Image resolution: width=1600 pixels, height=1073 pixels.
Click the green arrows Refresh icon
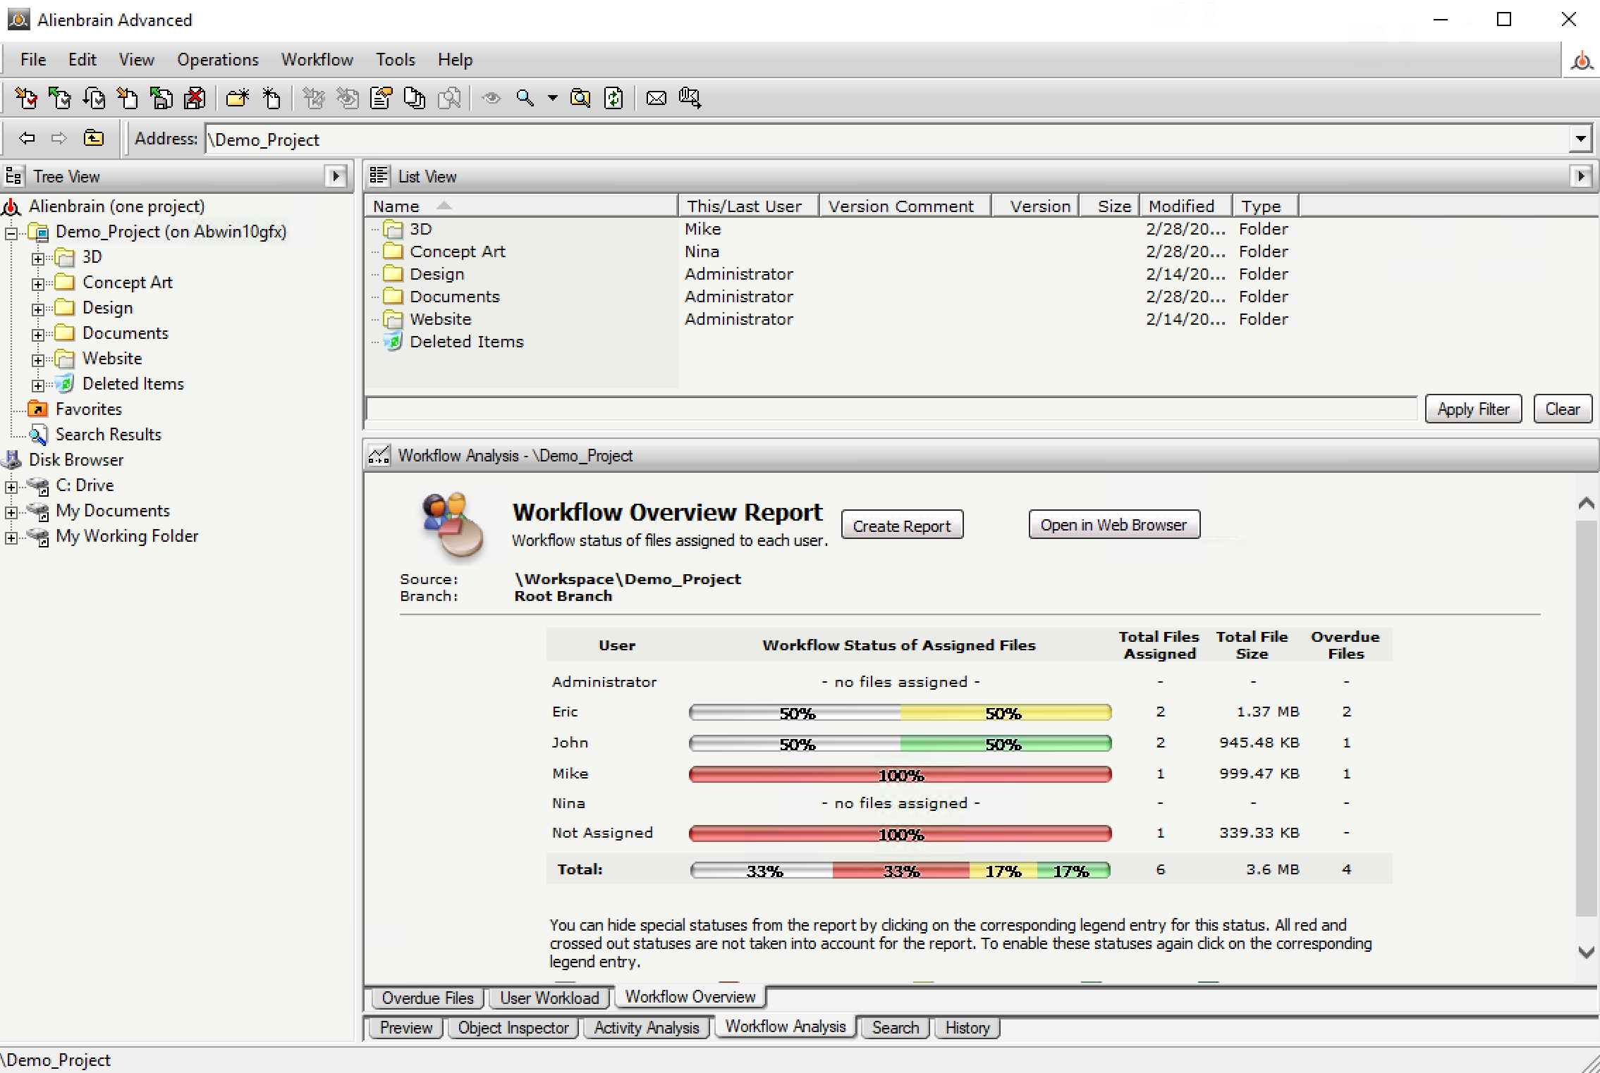click(614, 98)
